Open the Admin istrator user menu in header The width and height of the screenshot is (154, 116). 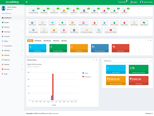click(x=146, y=2)
